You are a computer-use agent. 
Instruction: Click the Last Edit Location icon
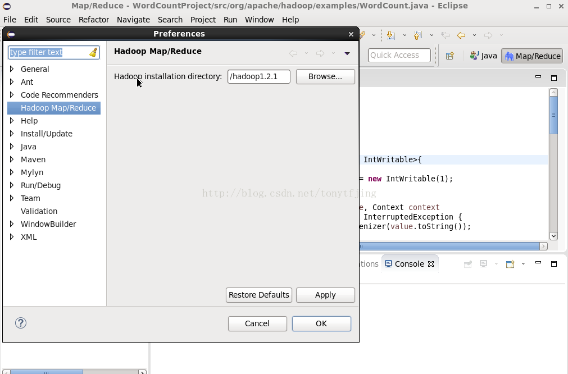tap(445, 35)
